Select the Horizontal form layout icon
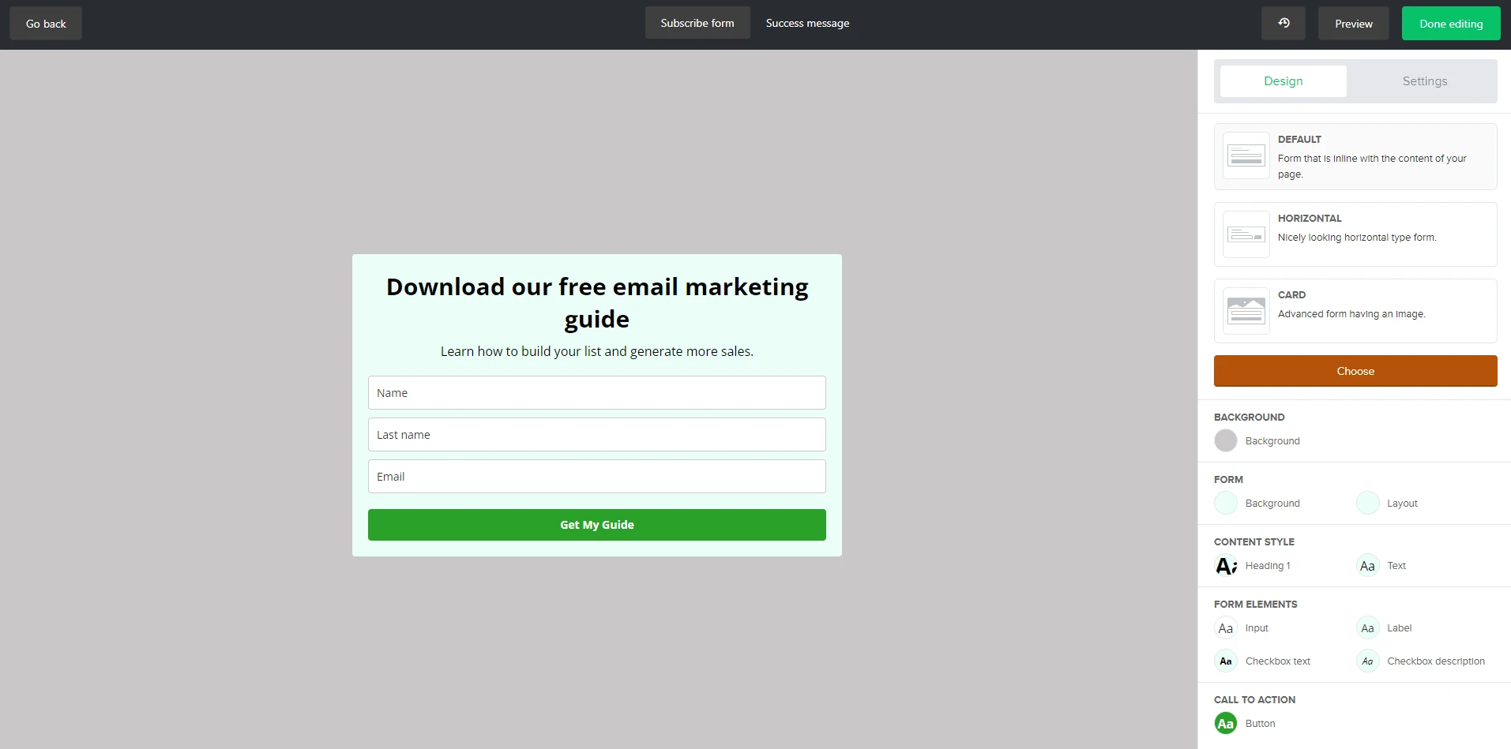Image resolution: width=1511 pixels, height=749 pixels. pos(1246,234)
